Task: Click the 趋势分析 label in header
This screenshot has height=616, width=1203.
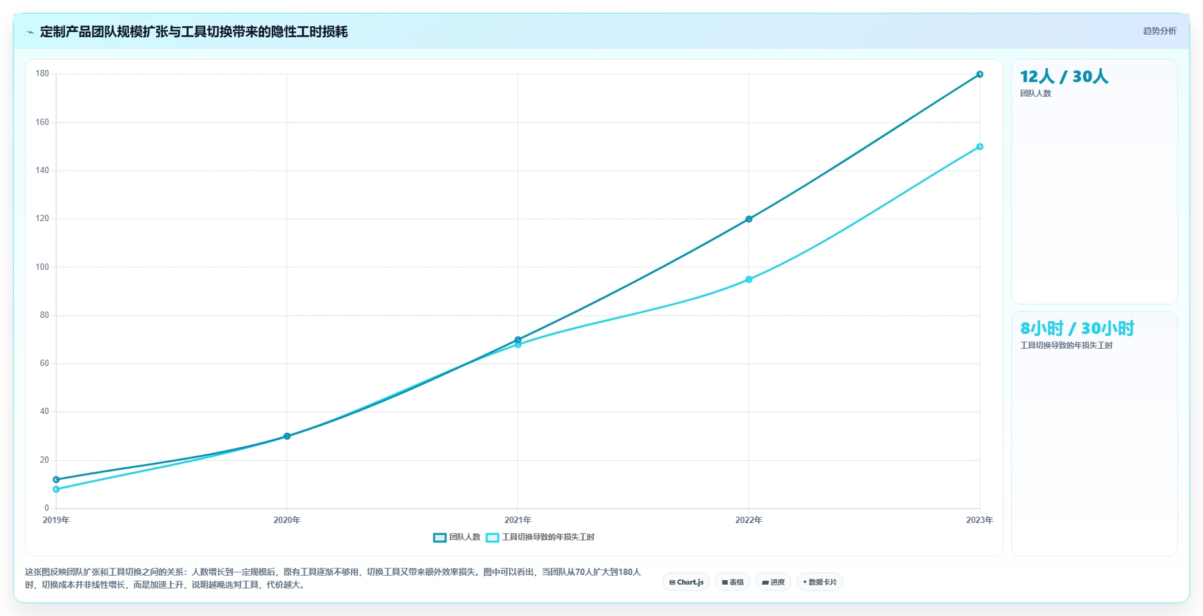Action: (x=1159, y=31)
